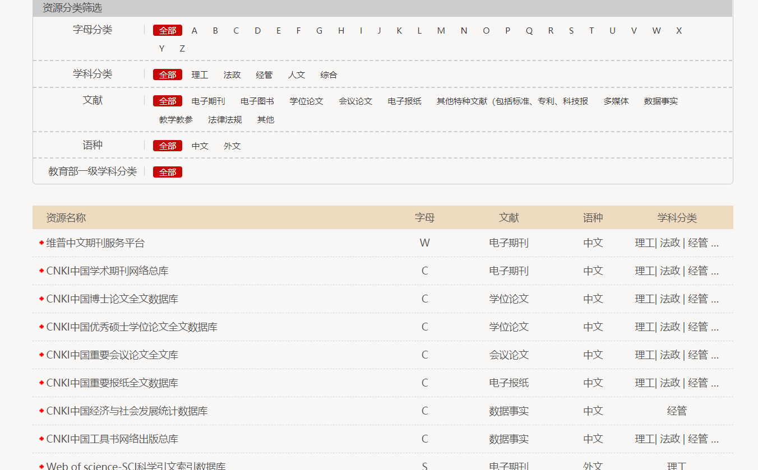Viewport: 758px width, 470px height.
Task: Choose letter X in the alphabet filter
Action: (679, 30)
